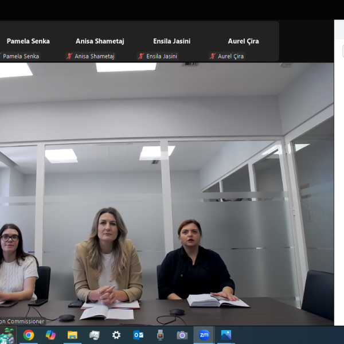Image resolution: width=344 pixels, height=344 pixels.
Task: Open File Explorer from the taskbar
Action: (x=72, y=335)
